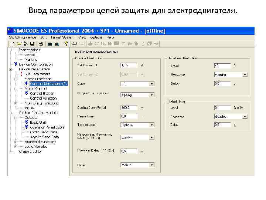Viewport: 266px width, 200px height.
Task: Click blue pin icon beside Overload/Unbalance/Stall
Action: pos(27,83)
